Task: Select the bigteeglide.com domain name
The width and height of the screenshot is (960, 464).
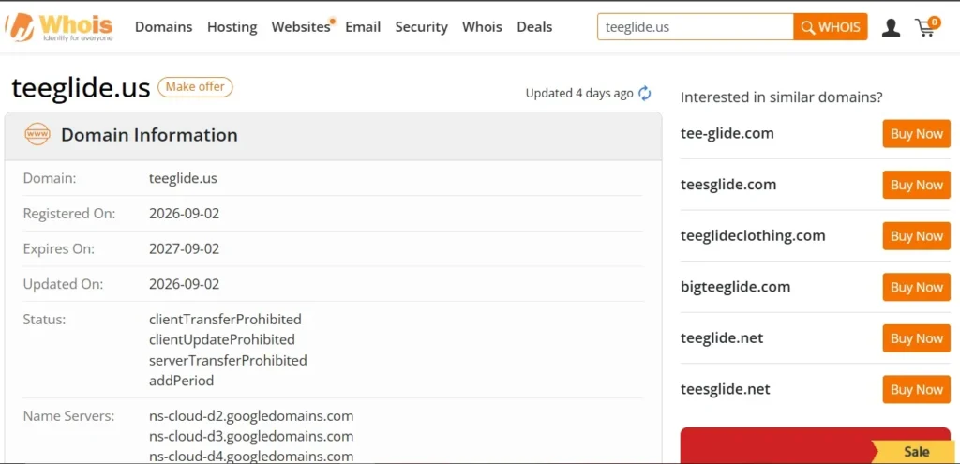Action: click(735, 287)
